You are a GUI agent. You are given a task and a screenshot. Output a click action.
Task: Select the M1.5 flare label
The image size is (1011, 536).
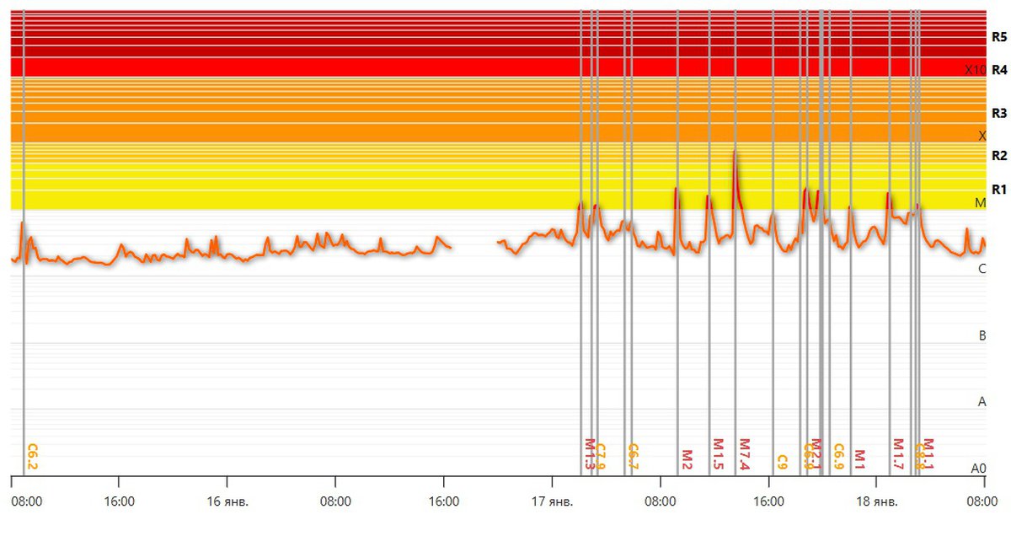(719, 454)
